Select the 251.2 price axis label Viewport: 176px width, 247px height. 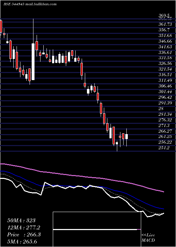click(164, 148)
